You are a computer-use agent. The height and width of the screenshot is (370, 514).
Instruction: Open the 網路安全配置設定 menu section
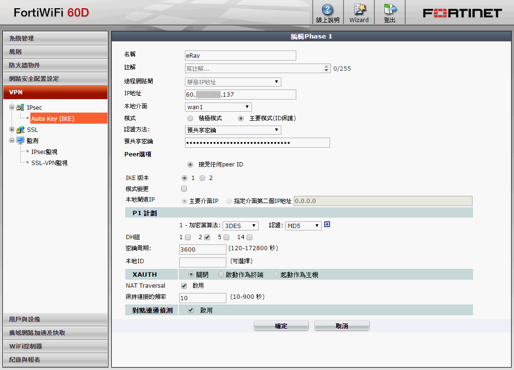(x=55, y=78)
